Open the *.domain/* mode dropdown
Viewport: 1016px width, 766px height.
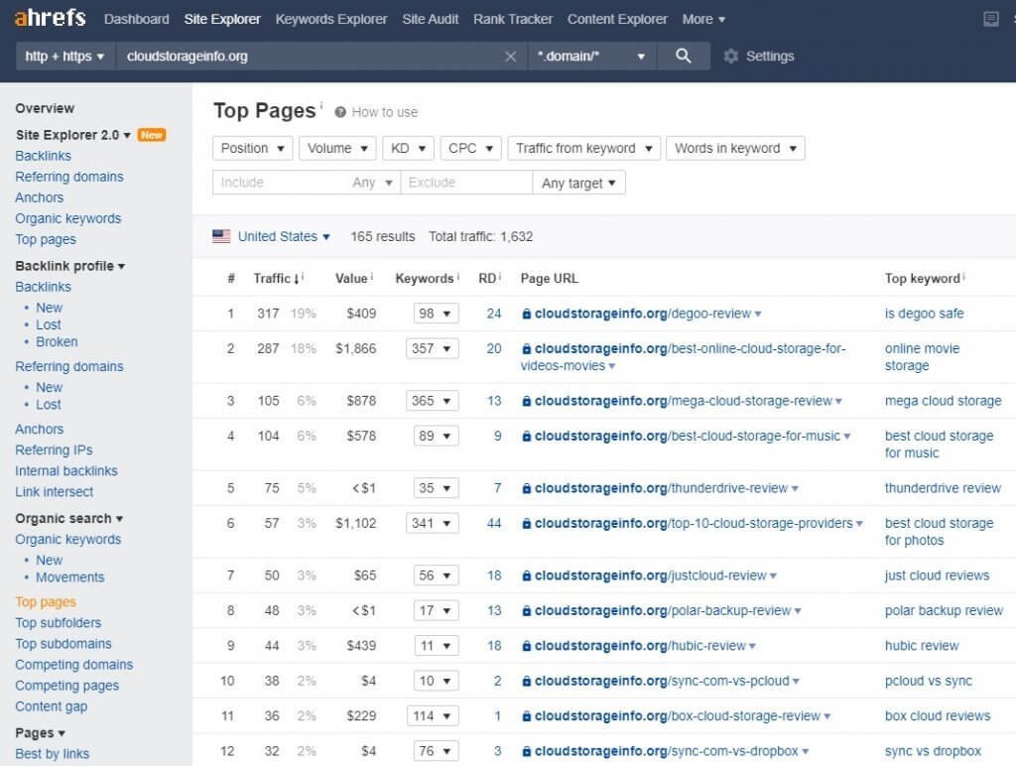(591, 56)
